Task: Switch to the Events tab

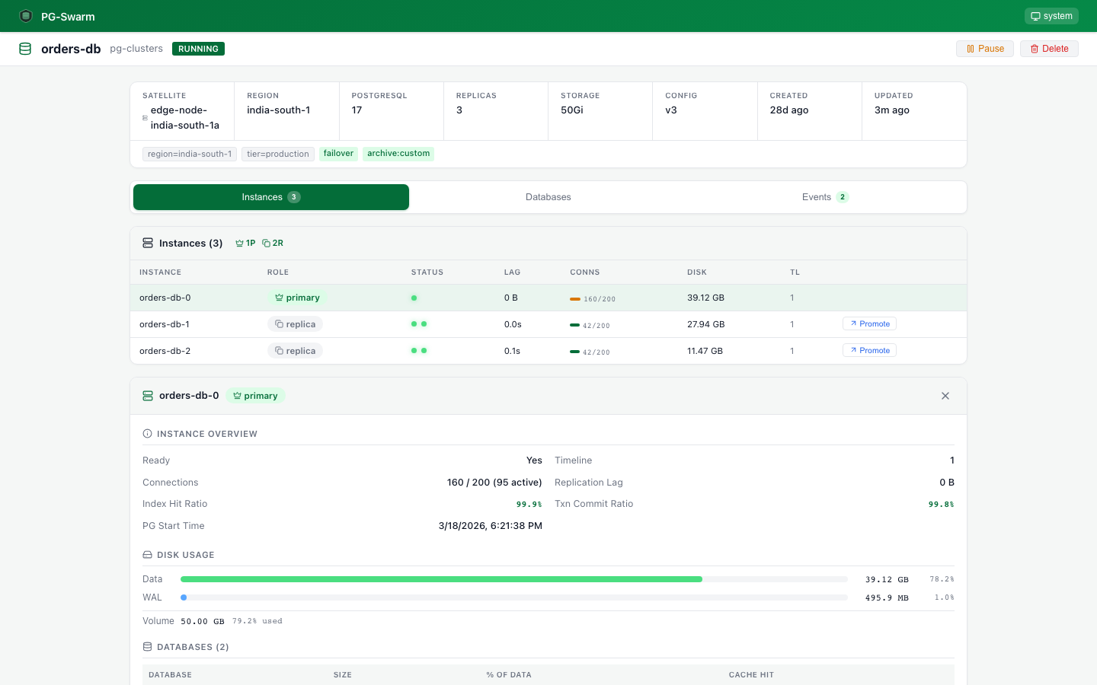Action: click(x=825, y=197)
